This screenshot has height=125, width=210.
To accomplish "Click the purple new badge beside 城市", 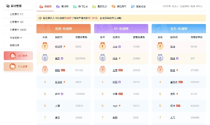I will [62, 58].
